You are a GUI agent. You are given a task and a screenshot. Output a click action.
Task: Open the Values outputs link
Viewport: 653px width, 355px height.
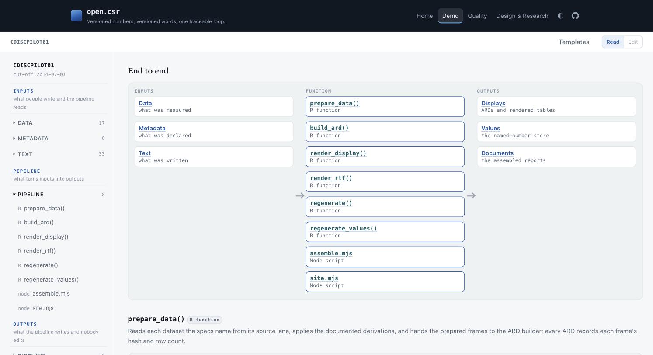pos(490,129)
